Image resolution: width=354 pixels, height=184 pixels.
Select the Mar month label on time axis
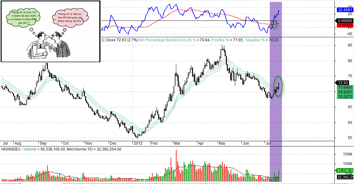(177, 143)
